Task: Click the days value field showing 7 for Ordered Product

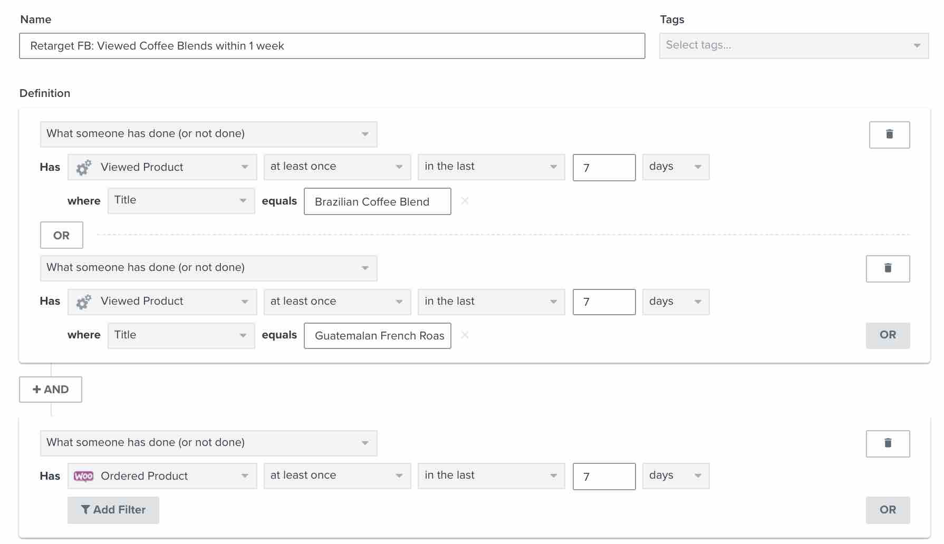Action: click(604, 476)
